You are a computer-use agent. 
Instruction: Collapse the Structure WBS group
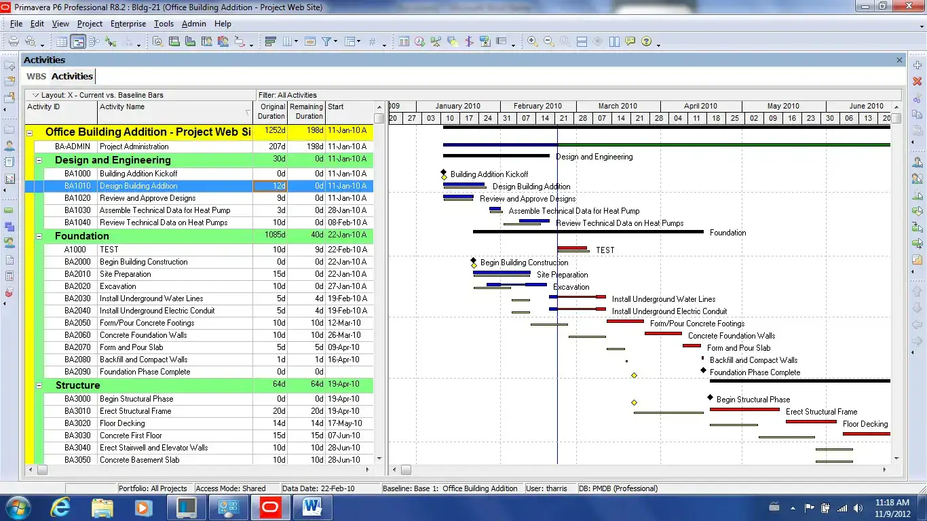point(38,385)
